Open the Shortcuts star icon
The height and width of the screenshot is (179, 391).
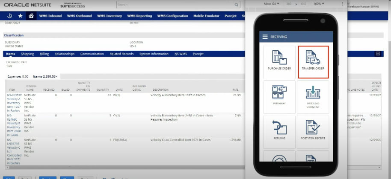click(21, 16)
